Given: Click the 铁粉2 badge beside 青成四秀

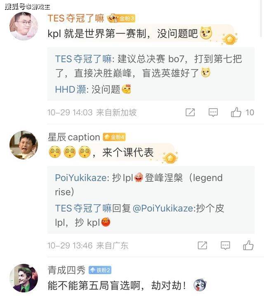Looking at the screenshot, I should click(100, 270).
